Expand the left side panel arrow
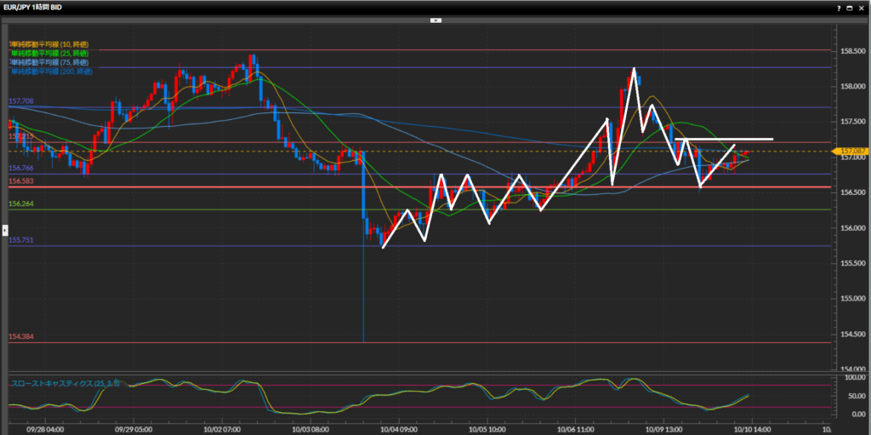This screenshot has width=871, height=435. pyautogui.click(x=3, y=230)
